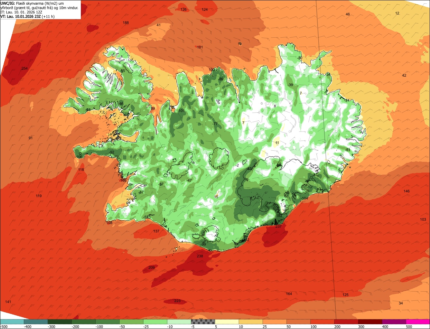Click the 11 value on the yellow patch
The height and width of the screenshot is (329, 430).
(x=277, y=143)
